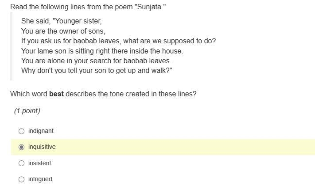Click the 'inquisitive' answer label text
Image resolution: width=315 pixels, height=190 pixels.
click(x=42, y=147)
